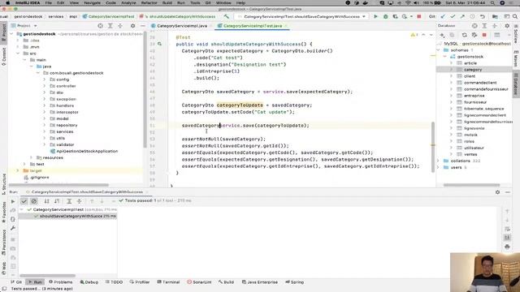Open the Debug tool window
This screenshot has height=292, width=520.
click(x=89, y=282)
